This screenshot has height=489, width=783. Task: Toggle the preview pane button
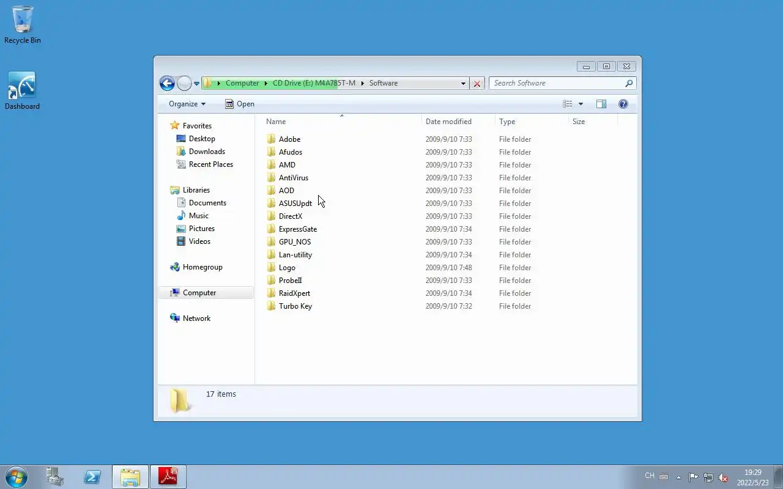pyautogui.click(x=601, y=104)
